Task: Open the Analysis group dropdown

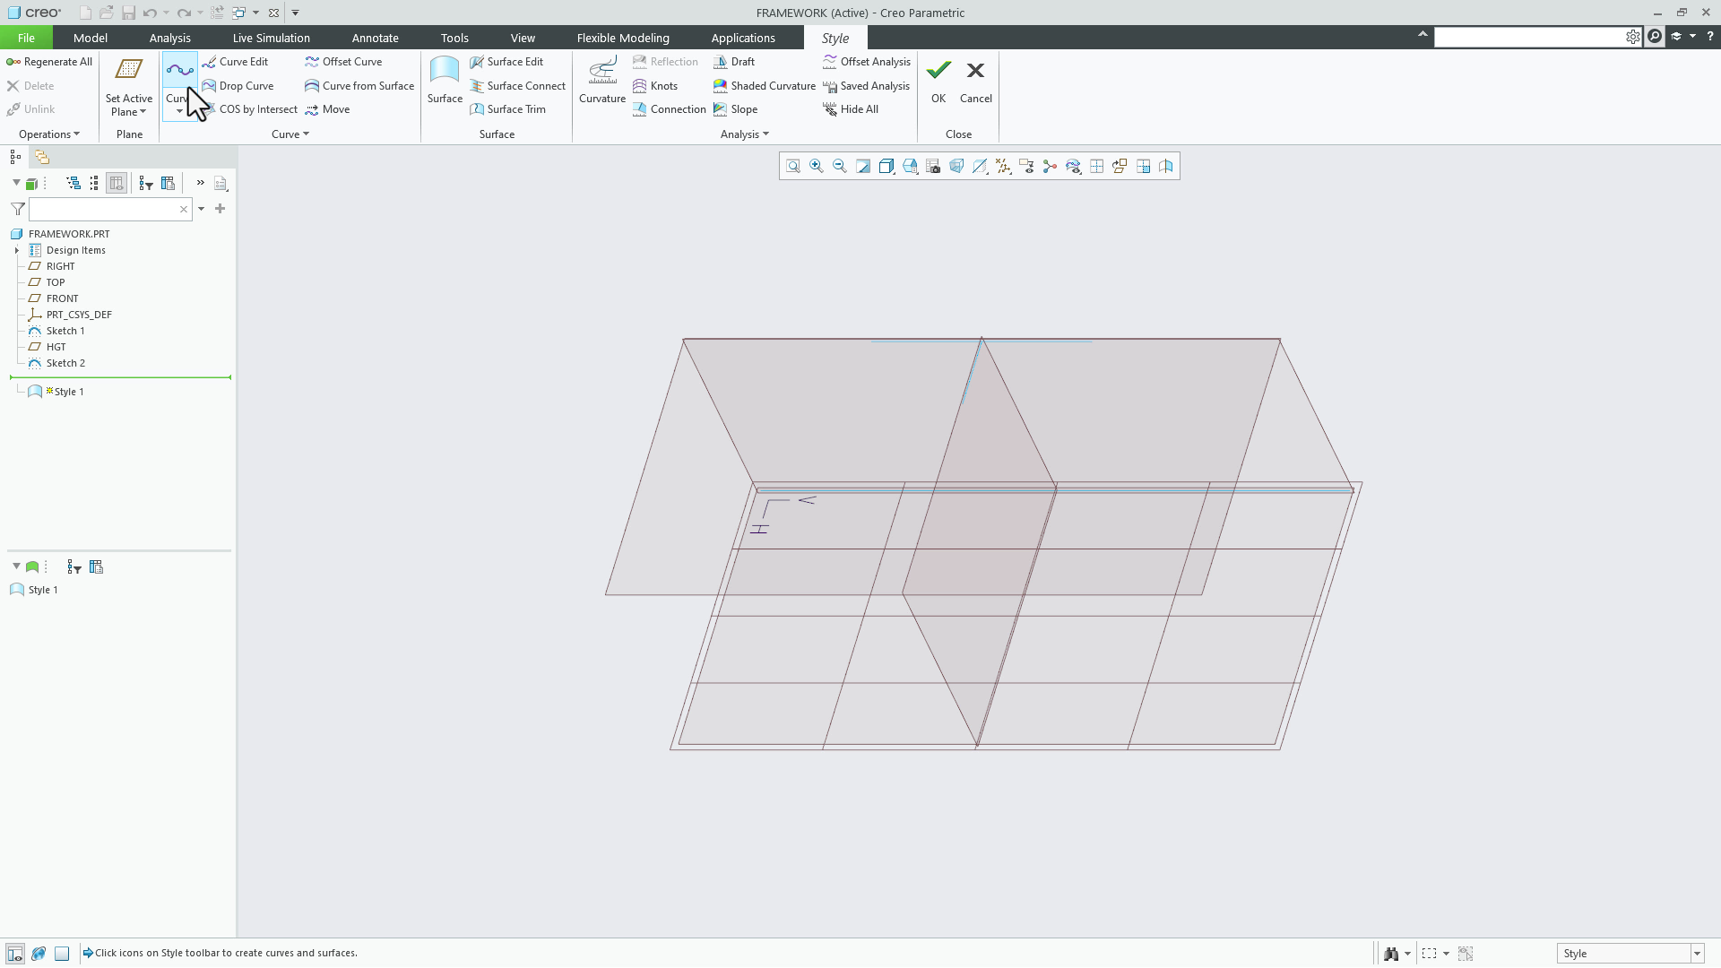Action: 745,134
